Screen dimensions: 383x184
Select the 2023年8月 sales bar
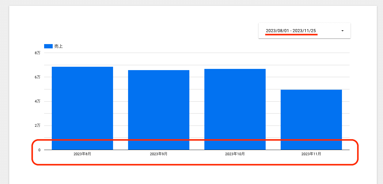coord(82,108)
